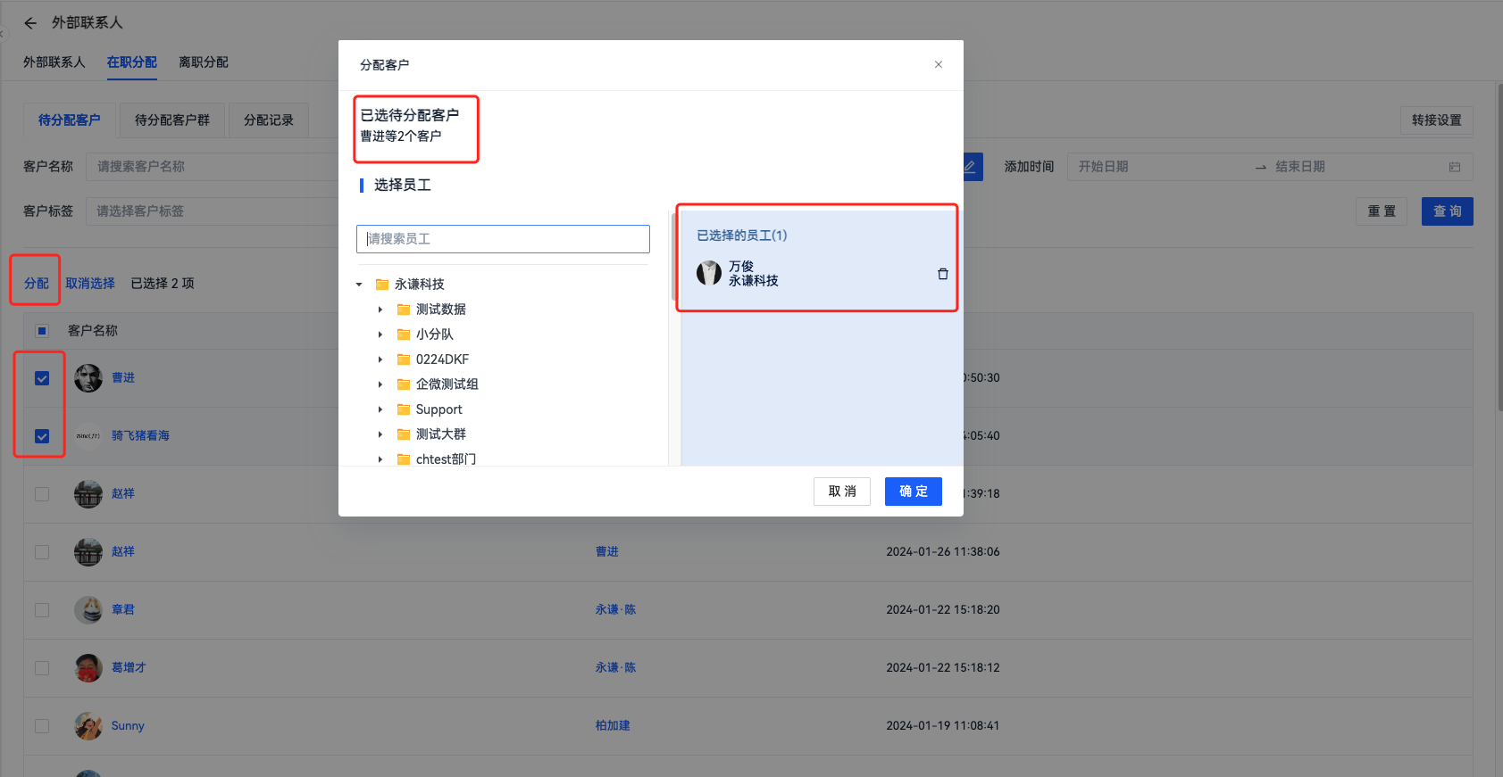Remove selected employee 万俊 with trash icon
Viewport: 1503px width, 777px height.
coord(942,274)
